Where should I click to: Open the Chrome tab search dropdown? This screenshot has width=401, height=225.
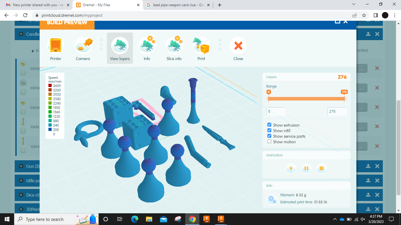point(354,4)
